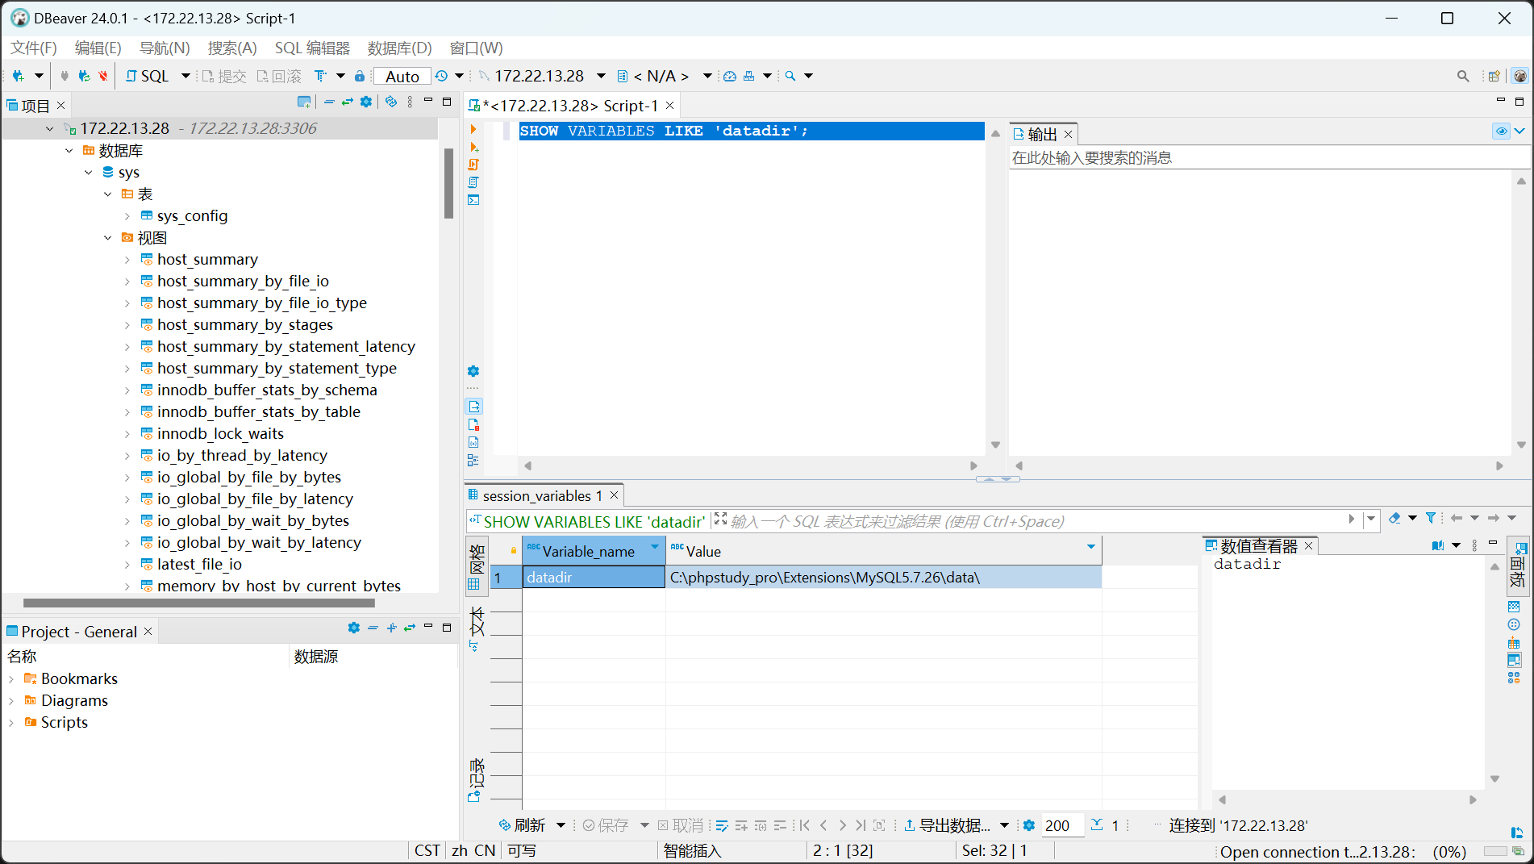Toggle the record mode button 记录
Image resolution: width=1534 pixels, height=864 pixels.
pos(477,778)
